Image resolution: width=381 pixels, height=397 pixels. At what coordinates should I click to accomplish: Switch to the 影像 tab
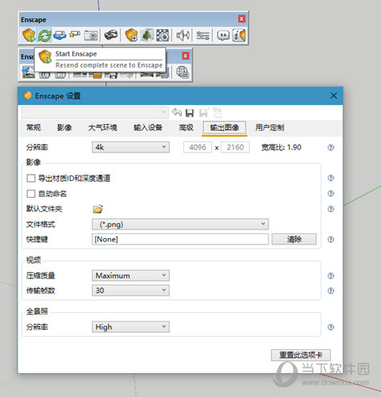[x=64, y=128]
